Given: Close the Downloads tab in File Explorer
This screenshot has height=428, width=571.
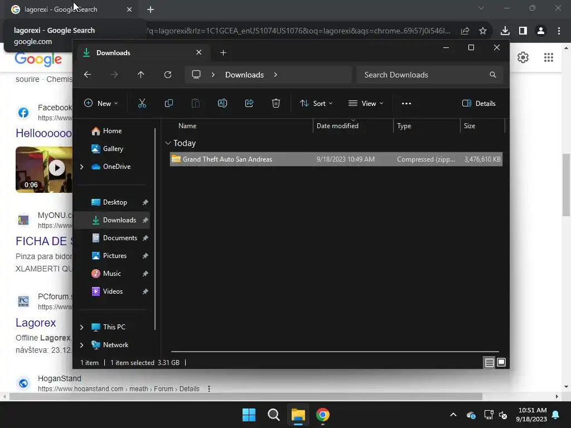Looking at the screenshot, I should 199,52.
